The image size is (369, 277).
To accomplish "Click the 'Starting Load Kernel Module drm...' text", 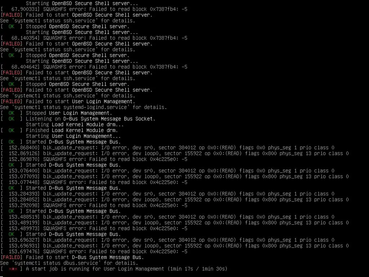I will (x=75, y=124).
